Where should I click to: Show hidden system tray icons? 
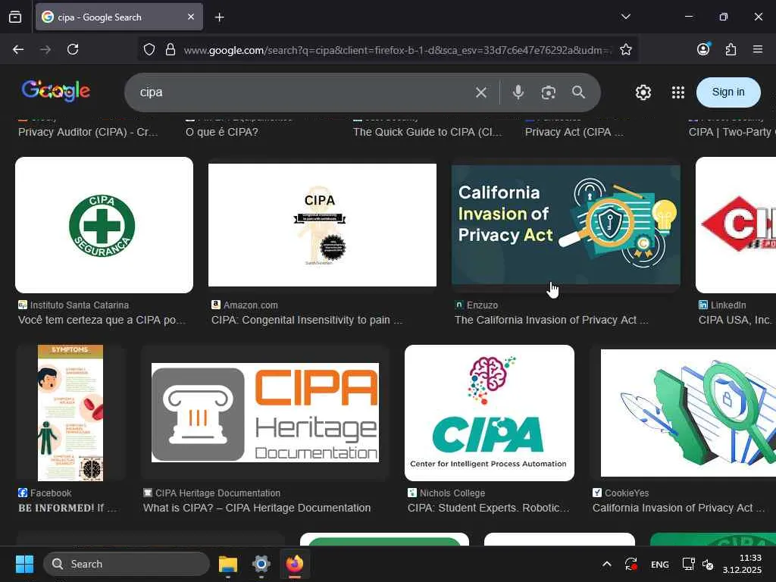point(607,564)
